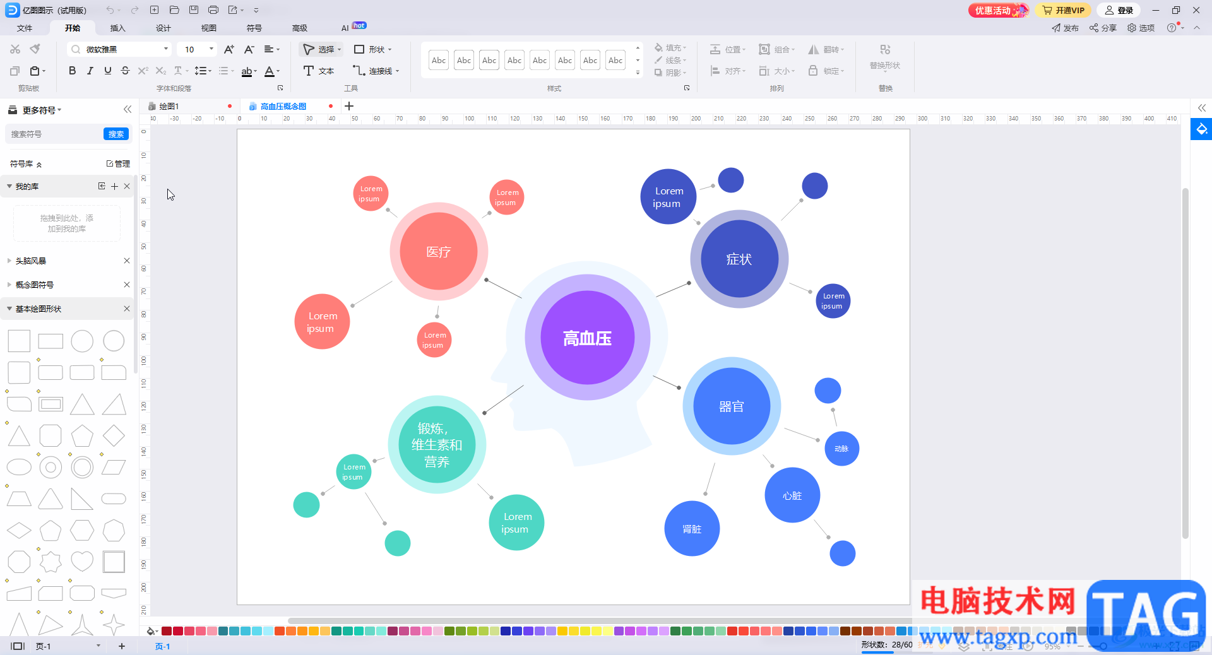Toggle italic formatting
The width and height of the screenshot is (1212, 655).
click(x=90, y=71)
